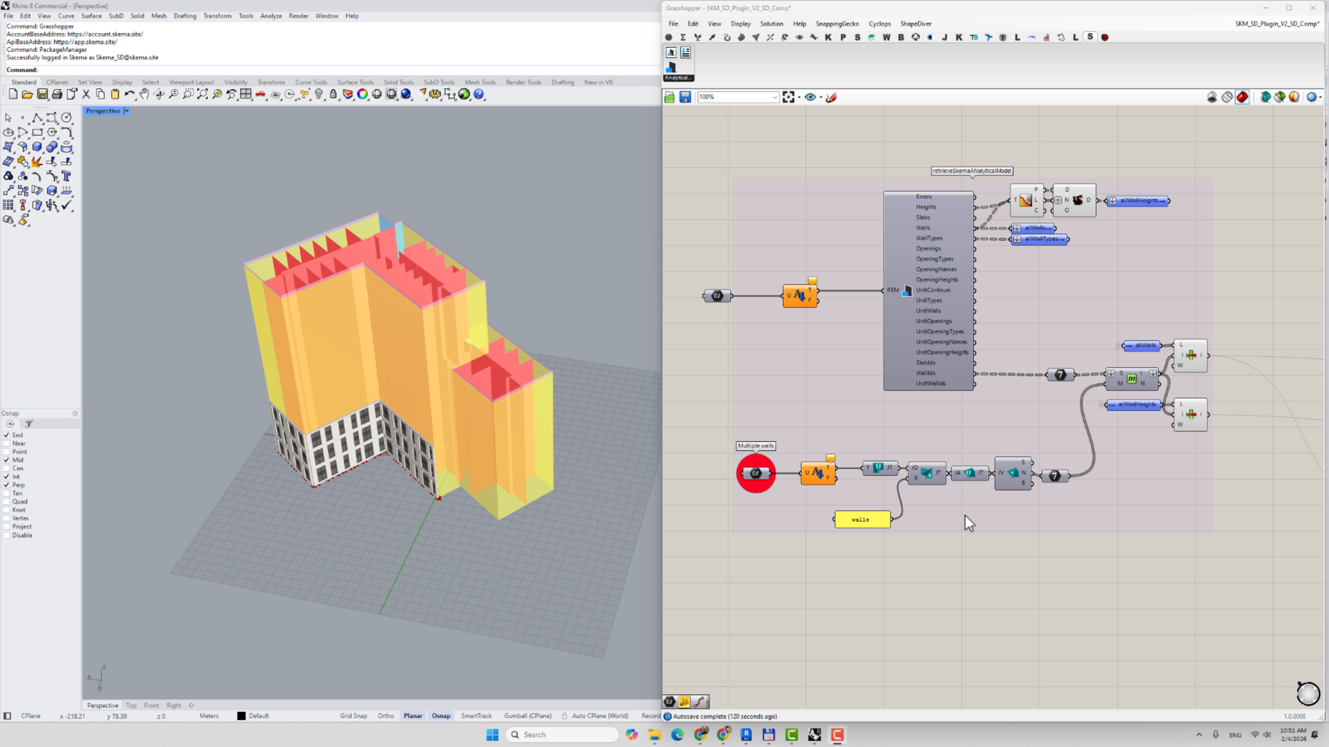The height and width of the screenshot is (747, 1329).
Task: Switch to the Surface Tools tab
Action: click(355, 82)
